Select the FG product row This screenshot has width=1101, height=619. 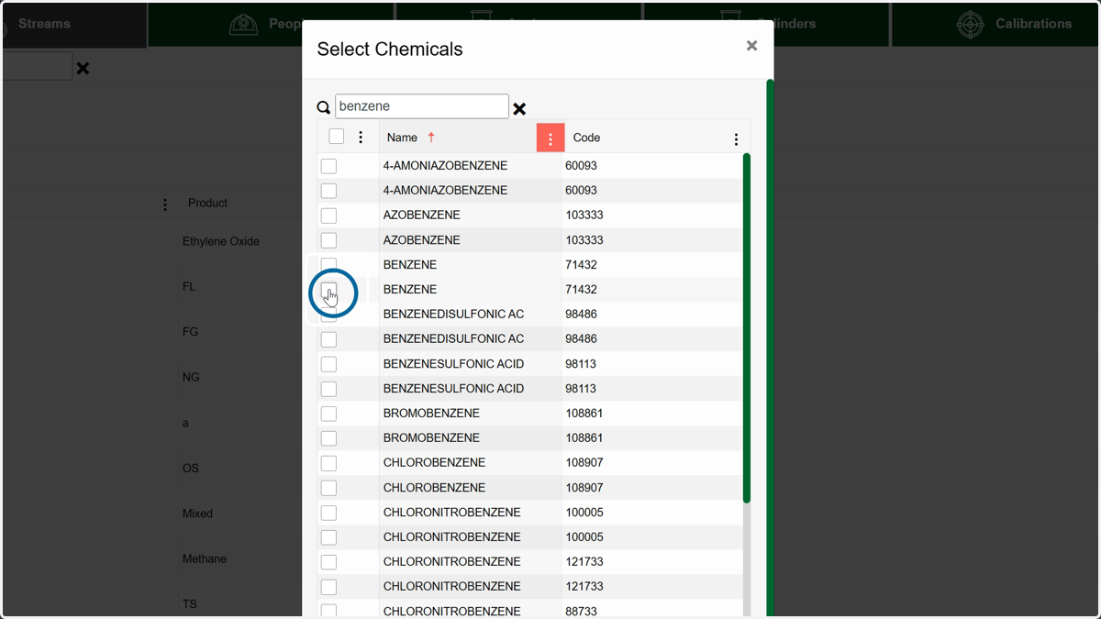point(190,332)
